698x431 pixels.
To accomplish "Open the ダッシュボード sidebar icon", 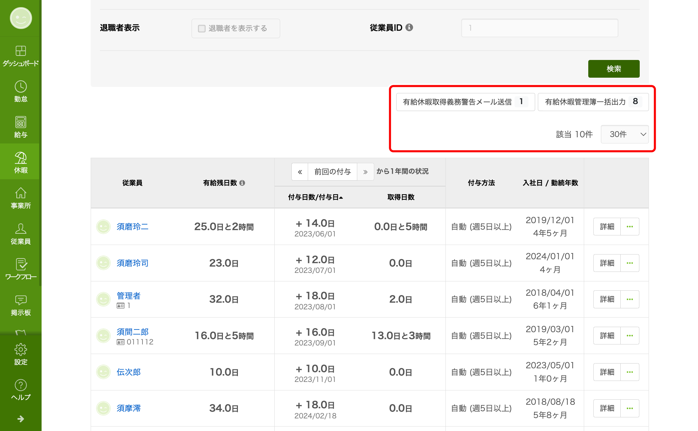I will pos(20,51).
